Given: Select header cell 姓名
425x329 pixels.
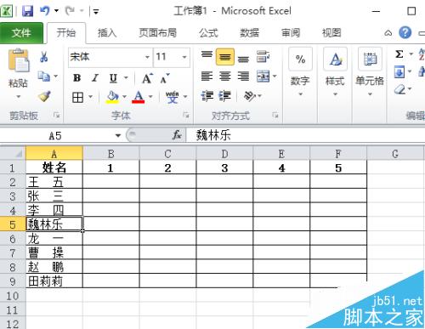Looking at the screenshot, I should tap(54, 167).
